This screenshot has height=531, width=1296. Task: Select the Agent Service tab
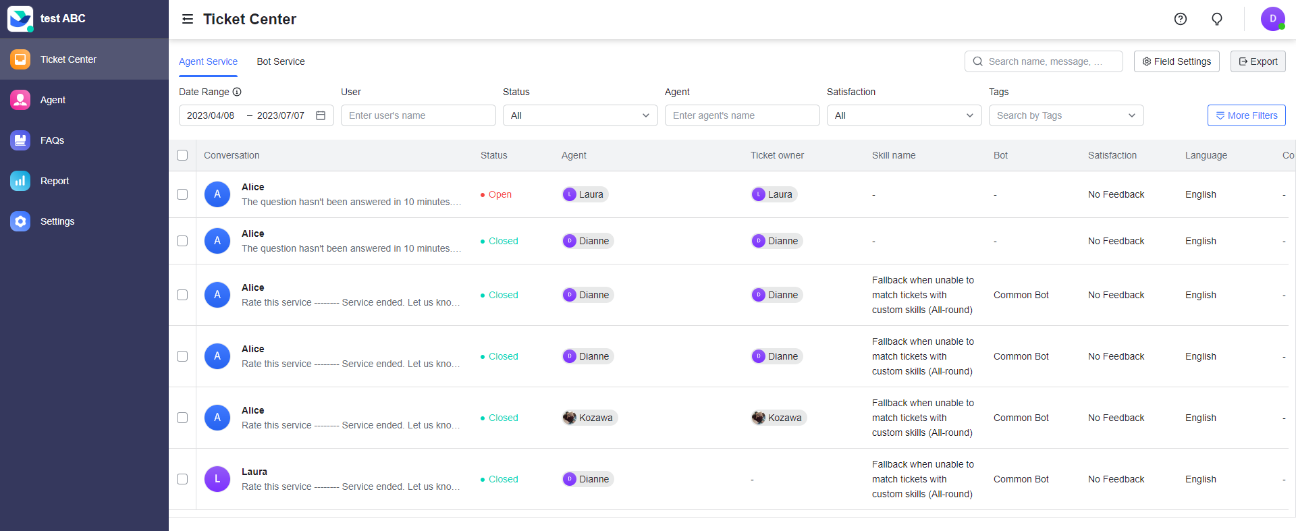(208, 61)
